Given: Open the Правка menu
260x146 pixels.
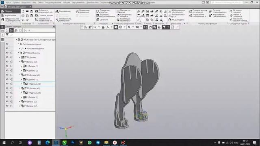Looking at the screenshot, I should click(x=16, y=2).
